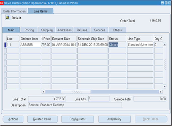
Task: Click the Line Type column header
Action: pos(140,39)
